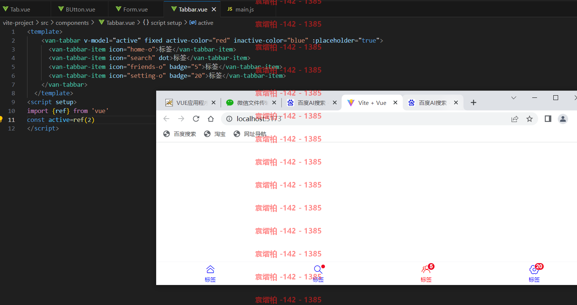Select line number 2 in the gutter
The width and height of the screenshot is (577, 305).
[x=13, y=40]
